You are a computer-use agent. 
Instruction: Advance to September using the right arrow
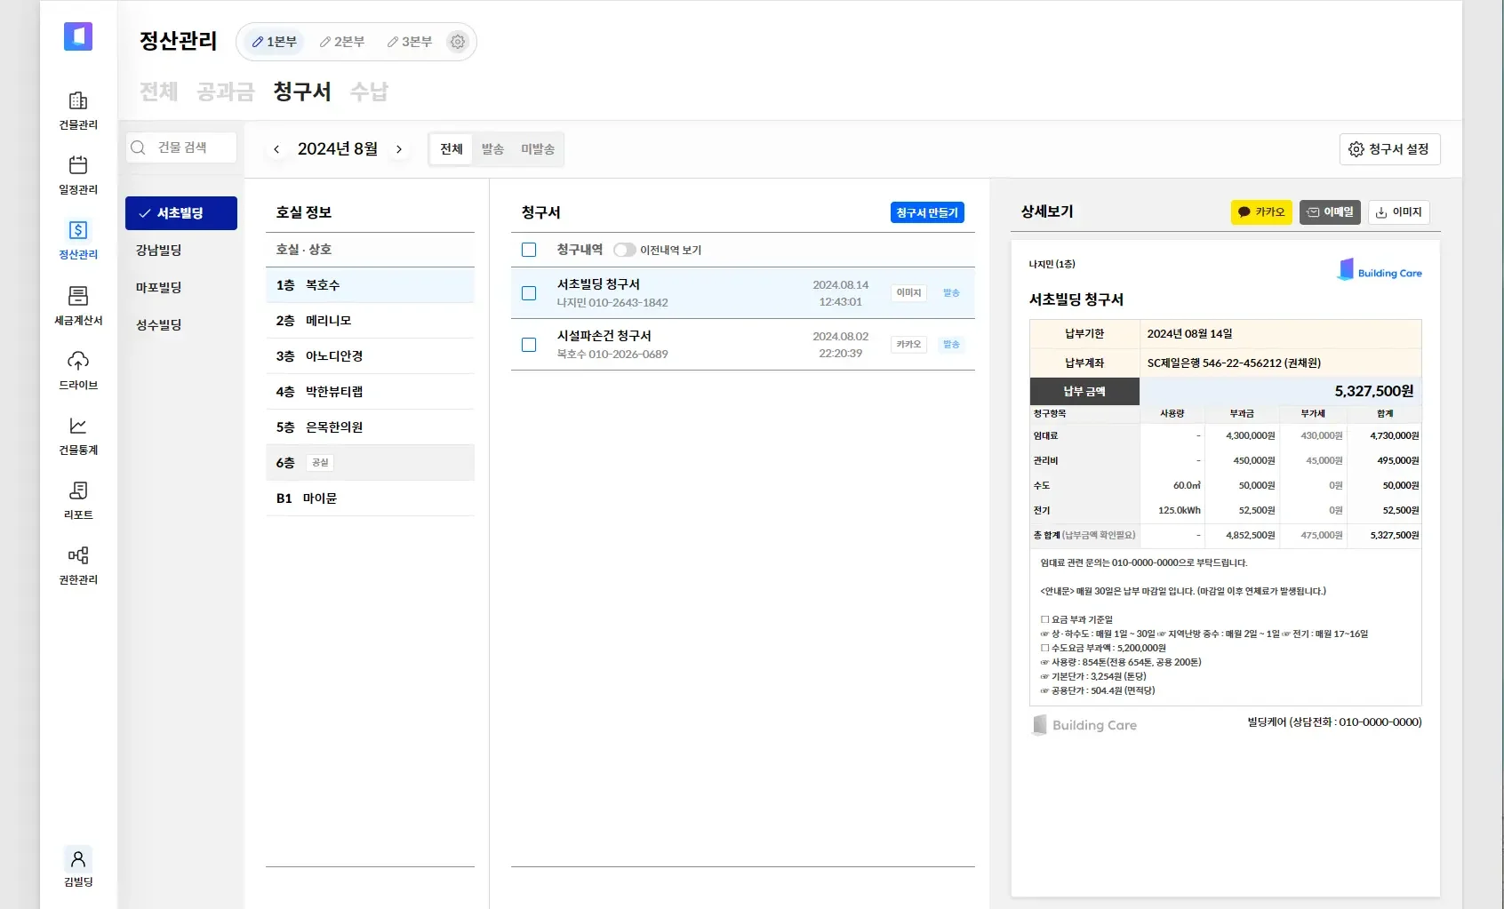pos(400,149)
